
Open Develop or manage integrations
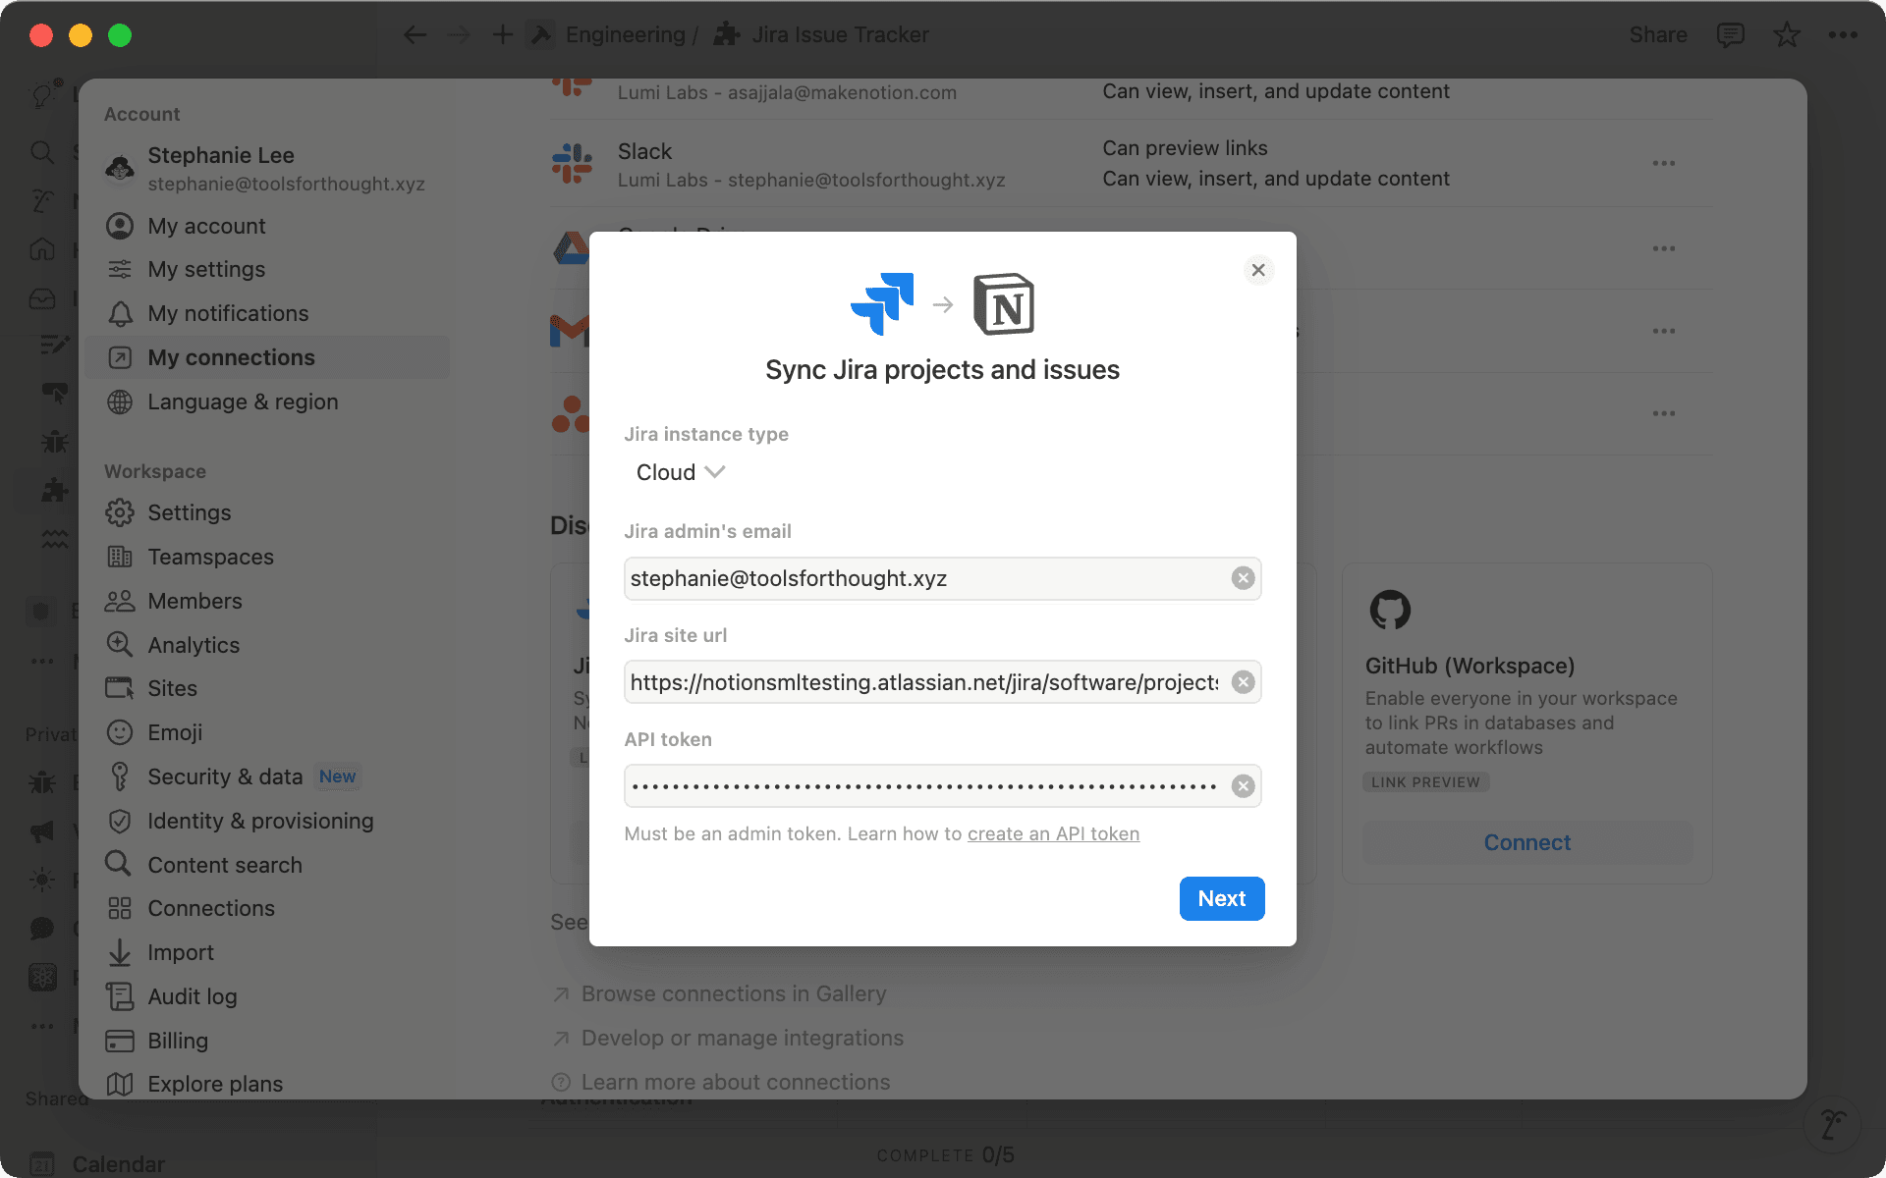coord(742,1038)
